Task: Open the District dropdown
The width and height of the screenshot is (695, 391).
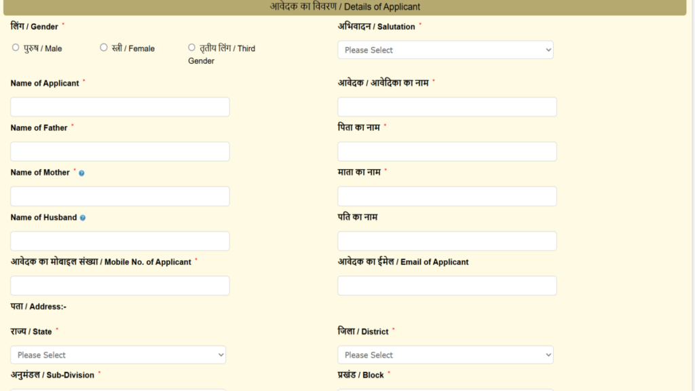Action: pyautogui.click(x=445, y=354)
